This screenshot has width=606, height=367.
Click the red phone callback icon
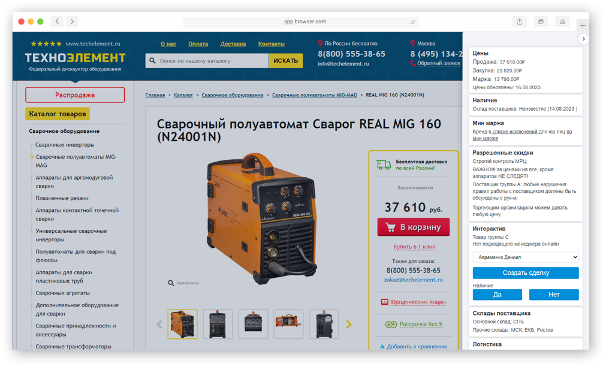tap(413, 63)
